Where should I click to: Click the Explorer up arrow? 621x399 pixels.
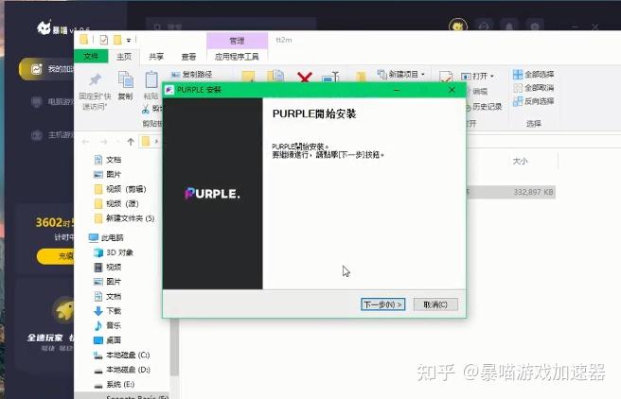[131, 142]
